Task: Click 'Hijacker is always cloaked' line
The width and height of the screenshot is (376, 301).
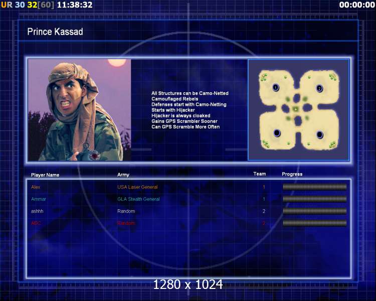Action: [x=181, y=115]
